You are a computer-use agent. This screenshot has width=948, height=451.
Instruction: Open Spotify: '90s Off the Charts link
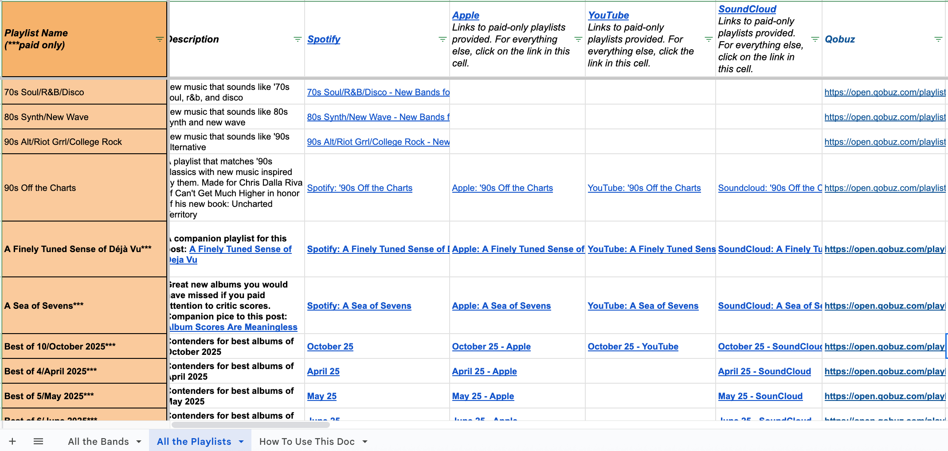tap(360, 188)
